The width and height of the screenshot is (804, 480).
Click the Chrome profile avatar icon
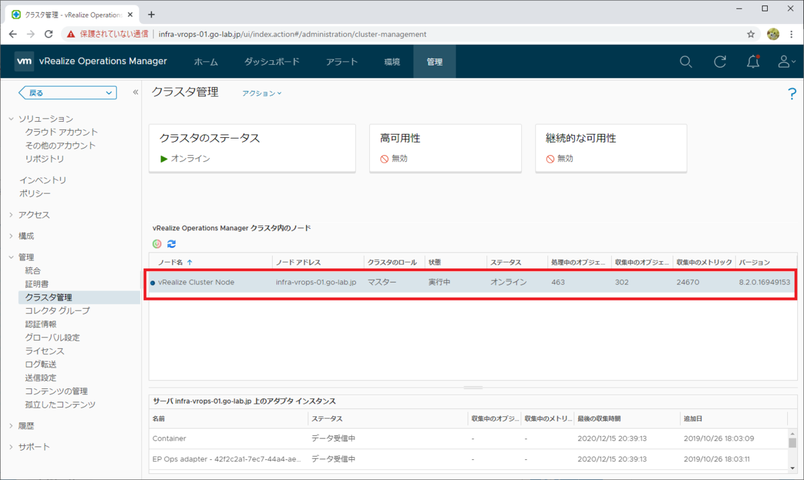pyautogui.click(x=773, y=33)
